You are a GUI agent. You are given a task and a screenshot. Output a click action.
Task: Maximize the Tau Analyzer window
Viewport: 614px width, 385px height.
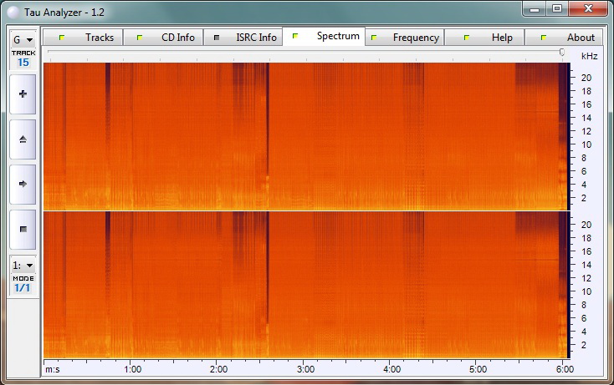[x=557, y=8]
